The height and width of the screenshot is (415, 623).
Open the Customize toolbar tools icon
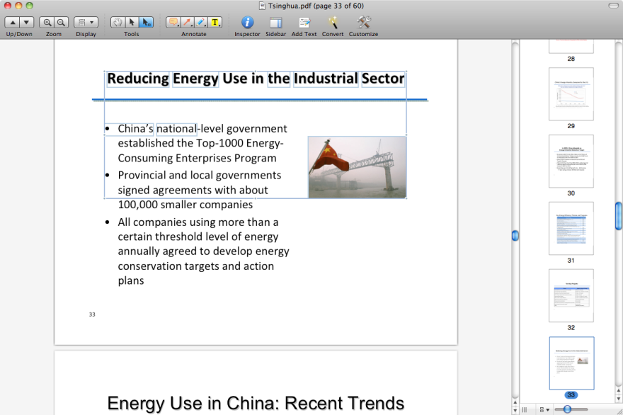[363, 21]
